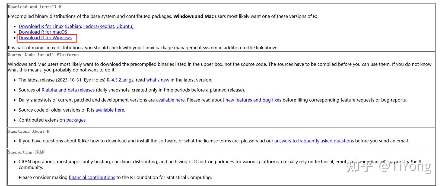Screen dimensions: 442x186
Task: Click Download R for Windows
Action: click(45, 38)
